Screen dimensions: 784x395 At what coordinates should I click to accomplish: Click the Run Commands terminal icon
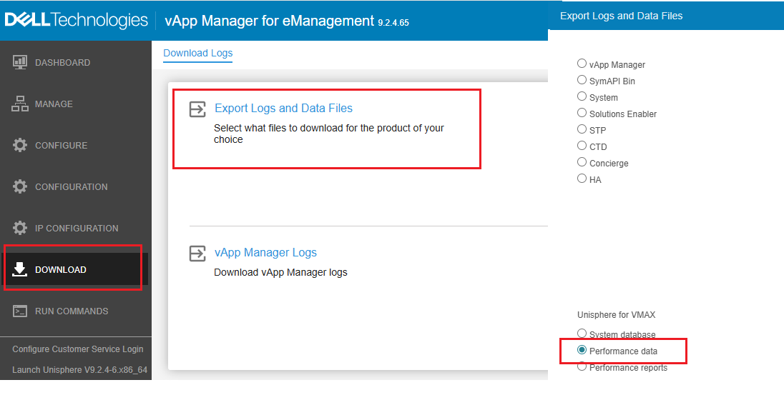coord(20,311)
